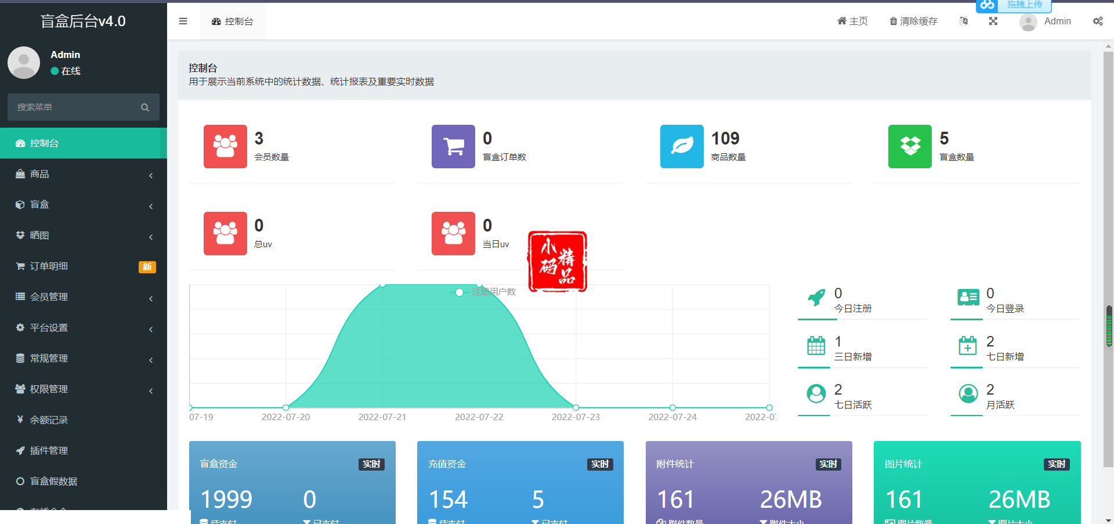Viewport: 1114px width, 524px height.
Task: Click the 2022-07-20 data point on chart
Action: coord(286,407)
